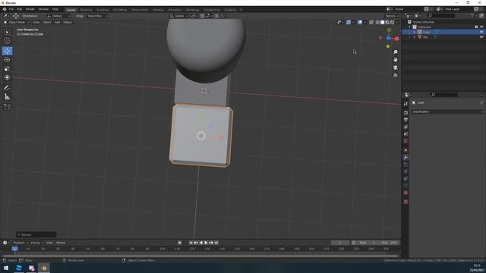Switch to Wireframe viewport shading
The width and height of the screenshot is (486, 273).
[377, 22]
